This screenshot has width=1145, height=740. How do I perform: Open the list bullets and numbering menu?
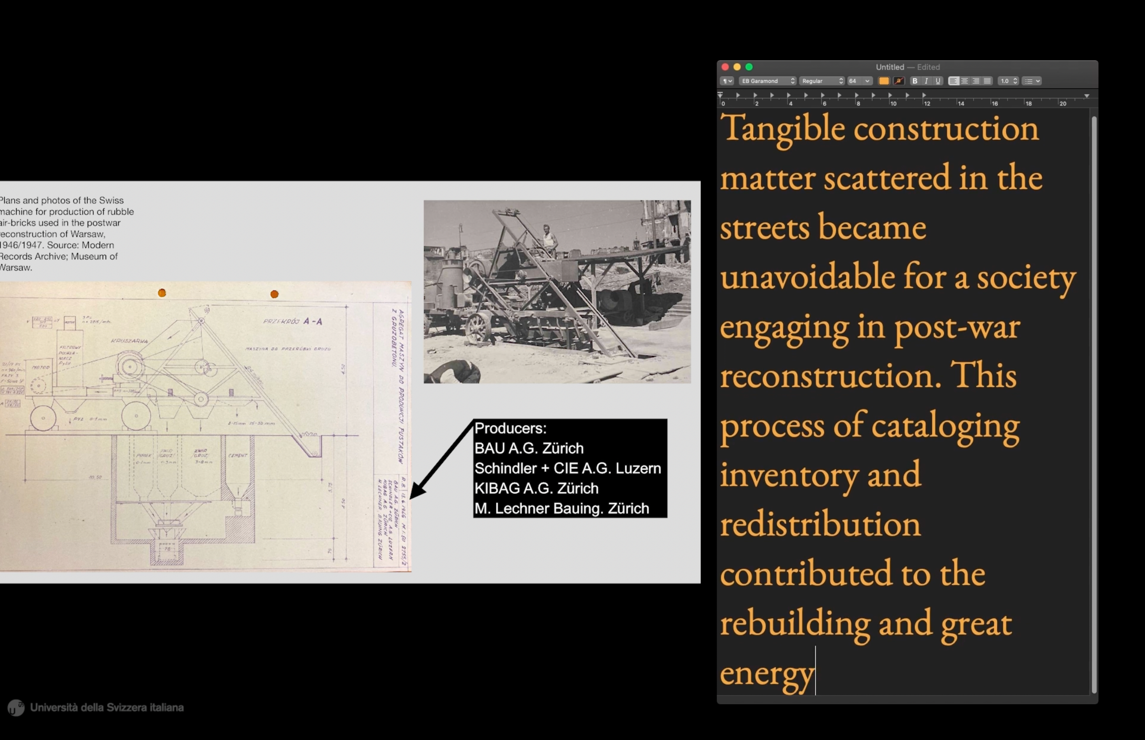tap(1032, 81)
